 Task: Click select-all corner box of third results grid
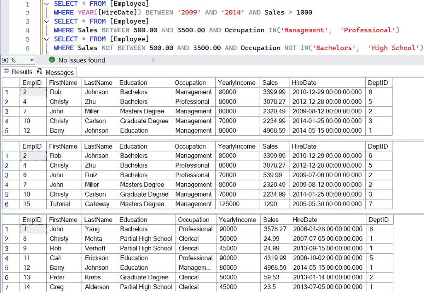click(11, 219)
